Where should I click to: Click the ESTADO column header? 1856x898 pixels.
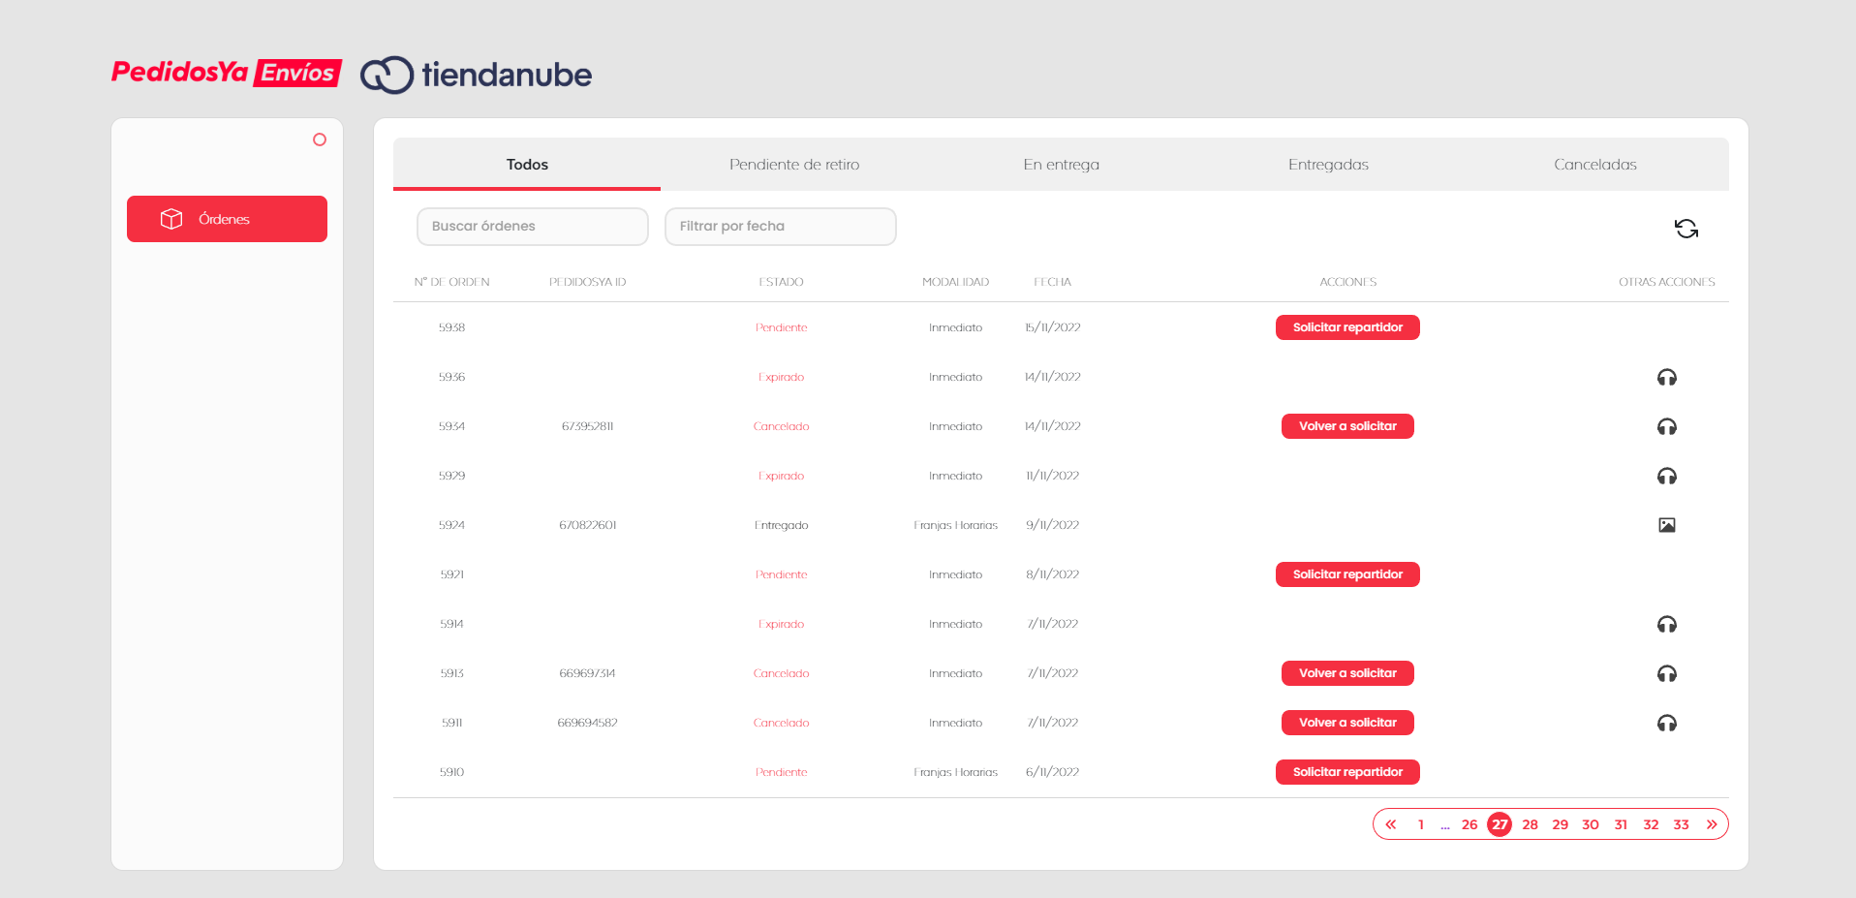tap(781, 282)
